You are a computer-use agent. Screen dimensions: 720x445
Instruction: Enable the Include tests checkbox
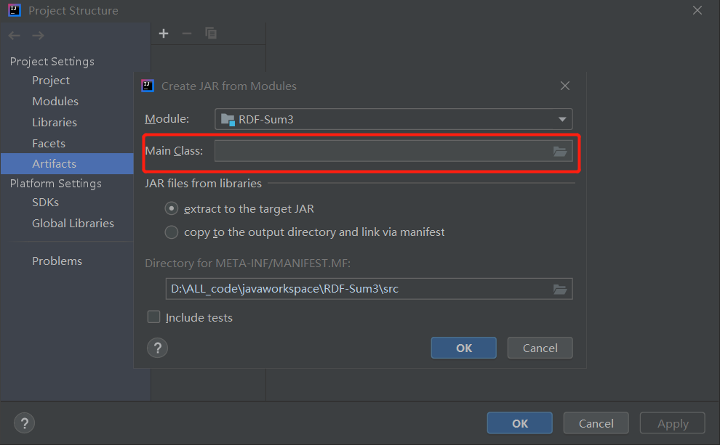pyautogui.click(x=154, y=317)
